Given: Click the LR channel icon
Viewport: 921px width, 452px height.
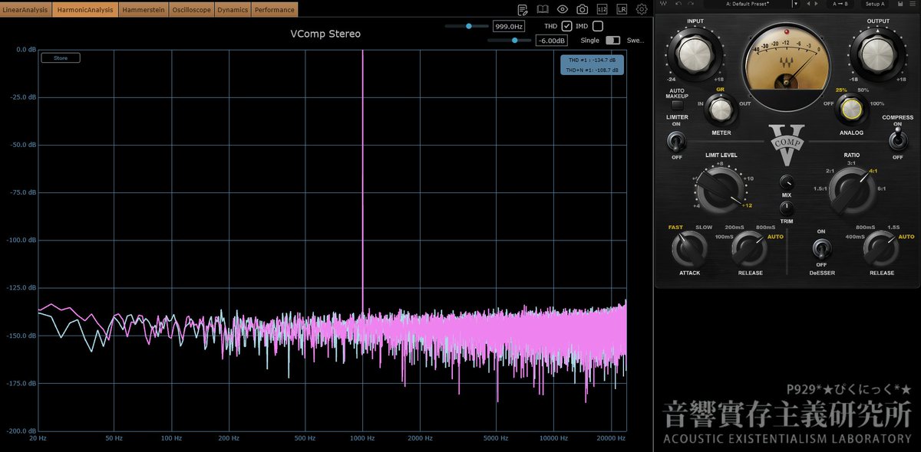Looking at the screenshot, I should [x=622, y=9].
